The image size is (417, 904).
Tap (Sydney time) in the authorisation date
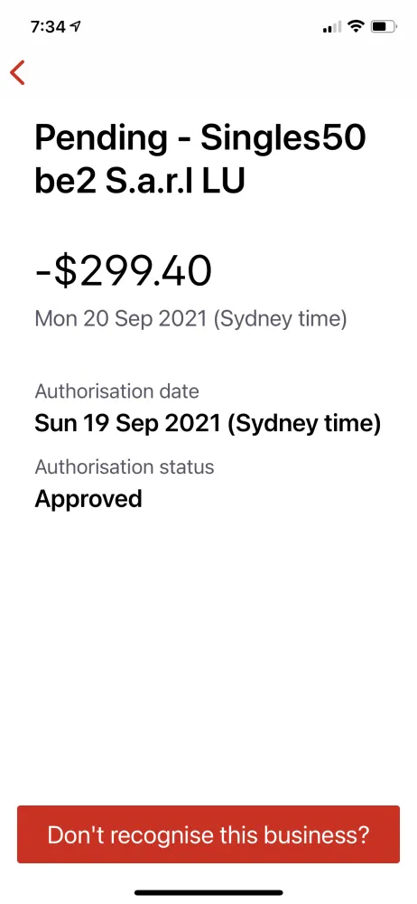304,424
